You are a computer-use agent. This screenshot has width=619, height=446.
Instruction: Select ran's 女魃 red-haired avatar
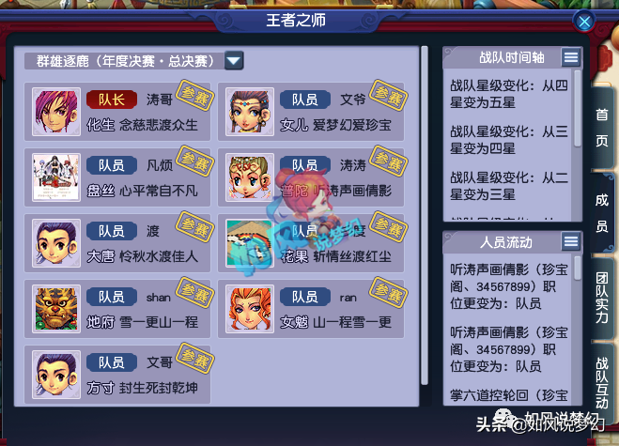[x=250, y=309]
